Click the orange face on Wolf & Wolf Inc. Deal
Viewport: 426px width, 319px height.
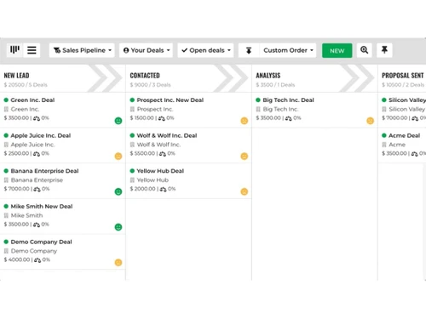point(245,157)
